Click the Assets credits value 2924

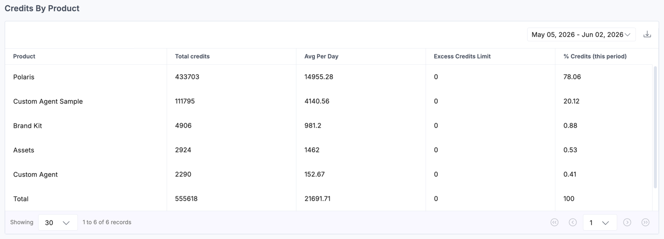tap(183, 150)
